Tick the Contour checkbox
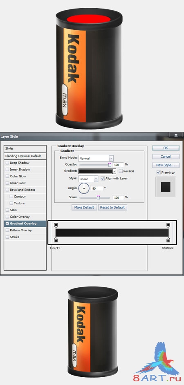Viewport: 184px width, 385px height. click(11, 197)
